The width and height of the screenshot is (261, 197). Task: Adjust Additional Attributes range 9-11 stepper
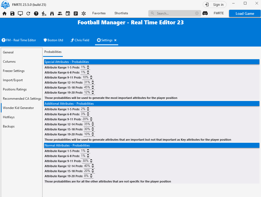point(91,119)
